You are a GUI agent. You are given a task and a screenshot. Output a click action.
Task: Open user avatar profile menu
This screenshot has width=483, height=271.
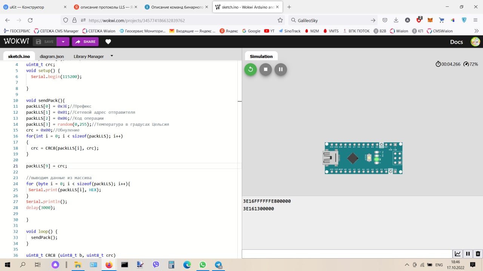tap(475, 42)
